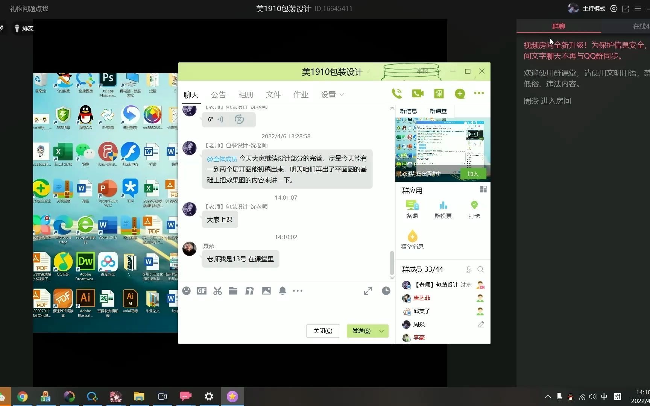650x406 pixels.
Task: Open the group apps grid icon
Action: point(483,189)
